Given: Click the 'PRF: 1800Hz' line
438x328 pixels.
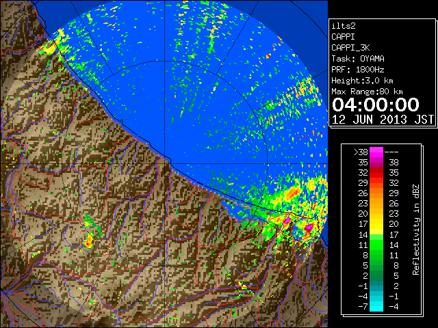Looking at the screenshot, I should [x=358, y=70].
